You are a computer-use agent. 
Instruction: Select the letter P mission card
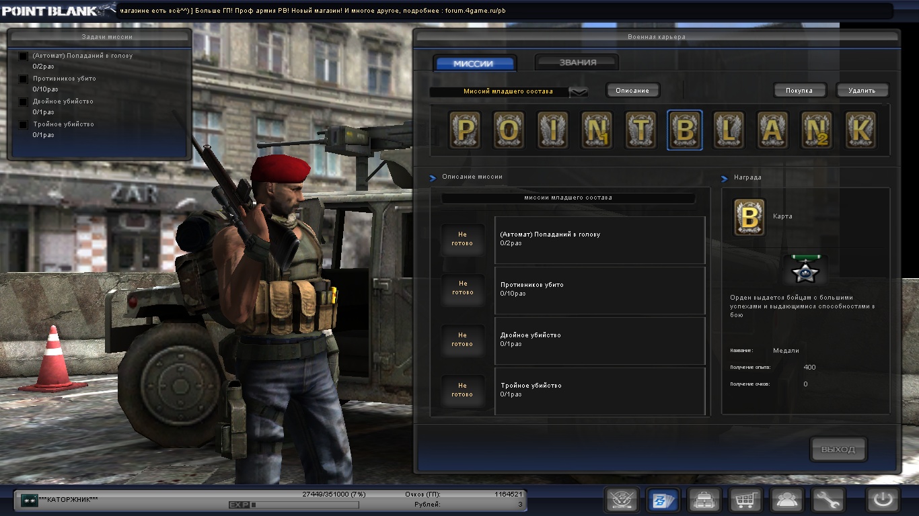tap(465, 130)
